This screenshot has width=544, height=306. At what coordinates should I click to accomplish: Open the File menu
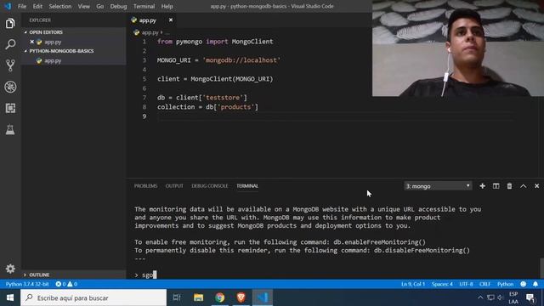(x=22, y=6)
